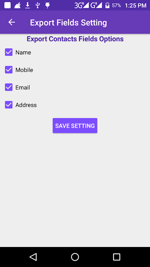Tap the 1:25 PM clock
This screenshot has width=150, height=267.
(136, 6)
